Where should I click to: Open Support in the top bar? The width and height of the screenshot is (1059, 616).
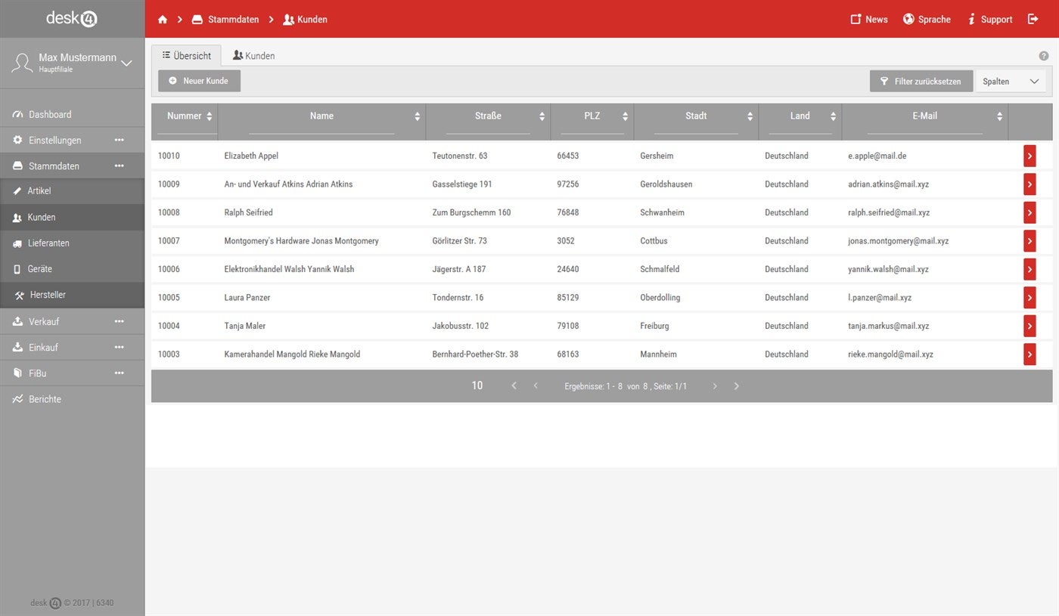click(x=990, y=20)
